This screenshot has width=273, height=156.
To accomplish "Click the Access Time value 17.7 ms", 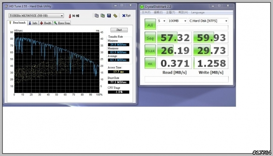I will pos(119,72).
